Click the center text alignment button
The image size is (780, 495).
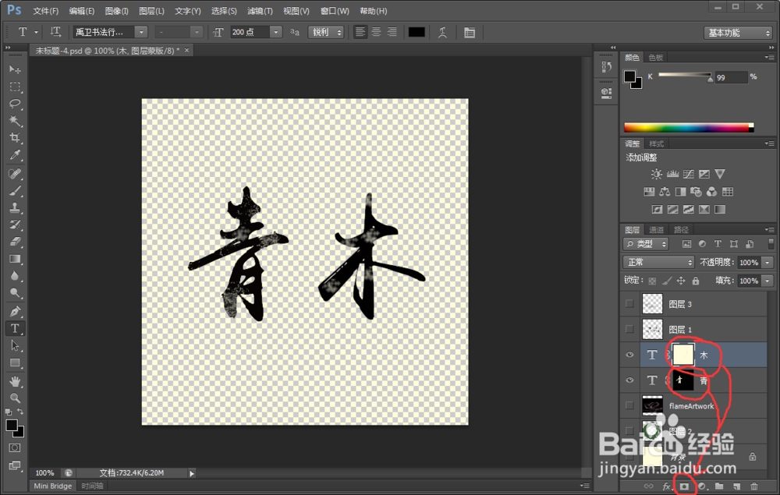pyautogui.click(x=375, y=32)
